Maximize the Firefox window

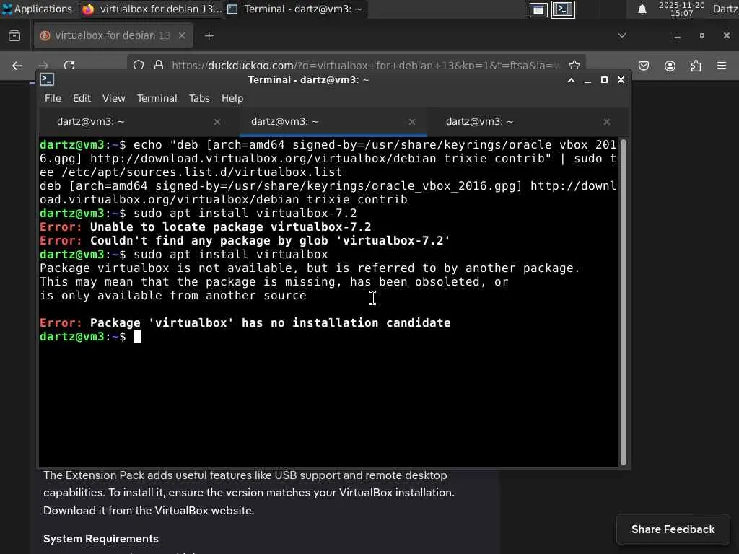click(701, 36)
